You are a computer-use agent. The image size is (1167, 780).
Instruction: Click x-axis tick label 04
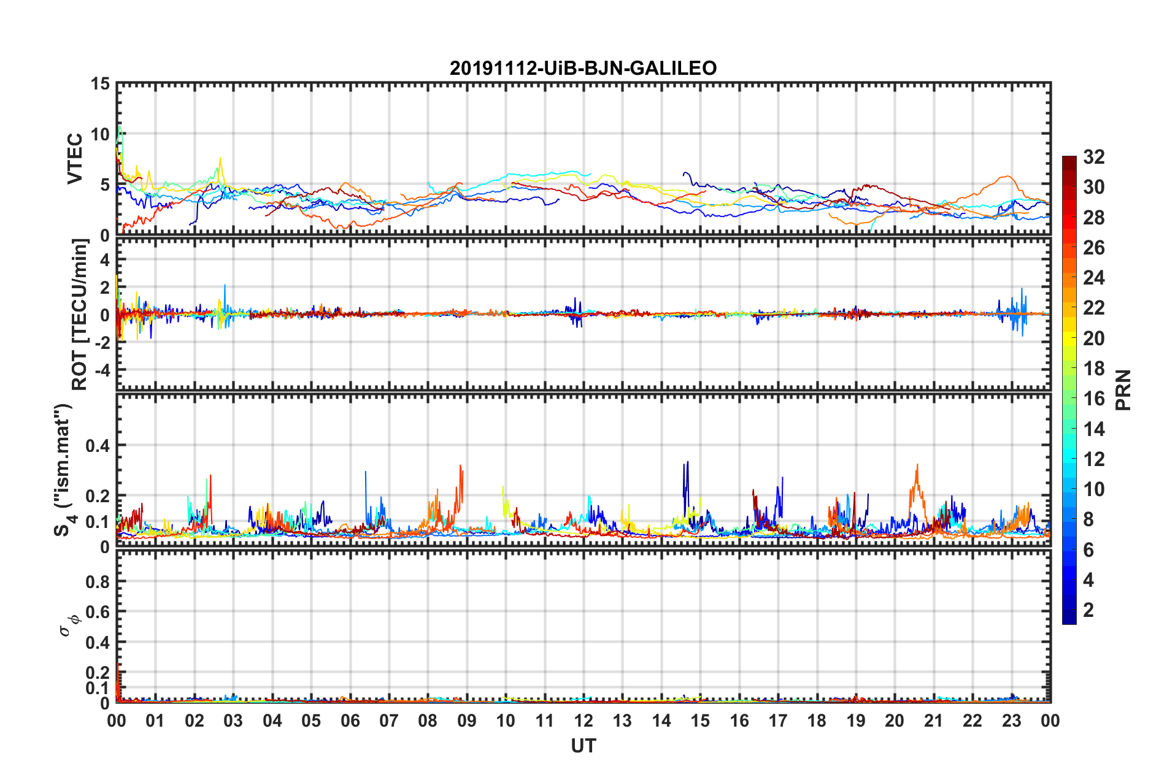[272, 721]
